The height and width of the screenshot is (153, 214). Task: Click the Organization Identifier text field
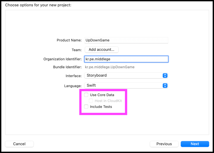click(x=126, y=59)
